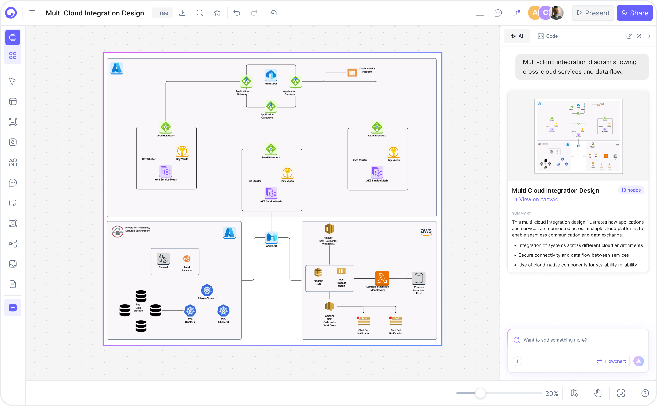Screen dimensions: 657x406
Task: Select the pointer arrow tool
Action: click(x=13, y=81)
